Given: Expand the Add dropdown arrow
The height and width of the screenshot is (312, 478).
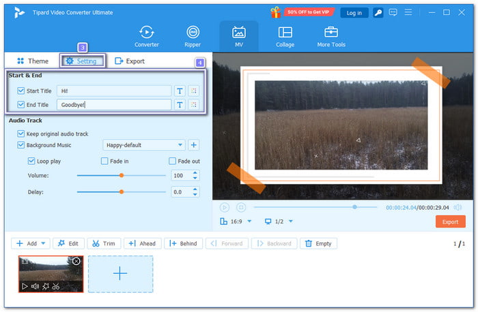Looking at the screenshot, I should [x=44, y=243].
